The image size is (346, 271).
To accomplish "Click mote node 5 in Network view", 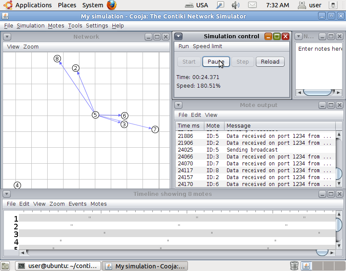I will pyautogui.click(x=95, y=115).
